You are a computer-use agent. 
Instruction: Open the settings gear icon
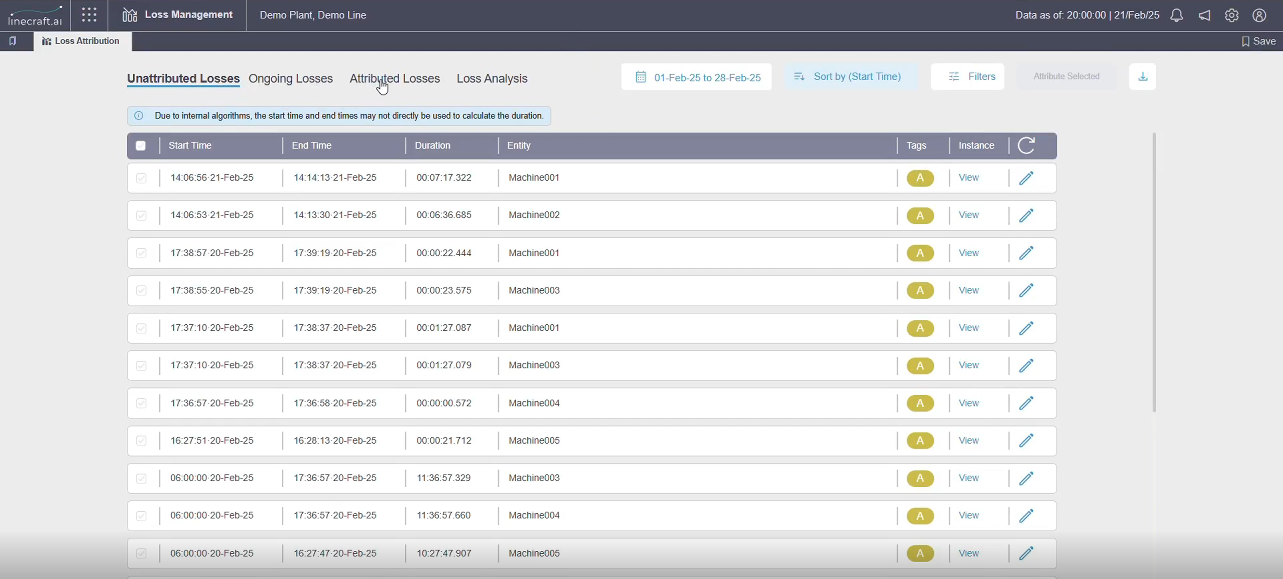tap(1232, 15)
